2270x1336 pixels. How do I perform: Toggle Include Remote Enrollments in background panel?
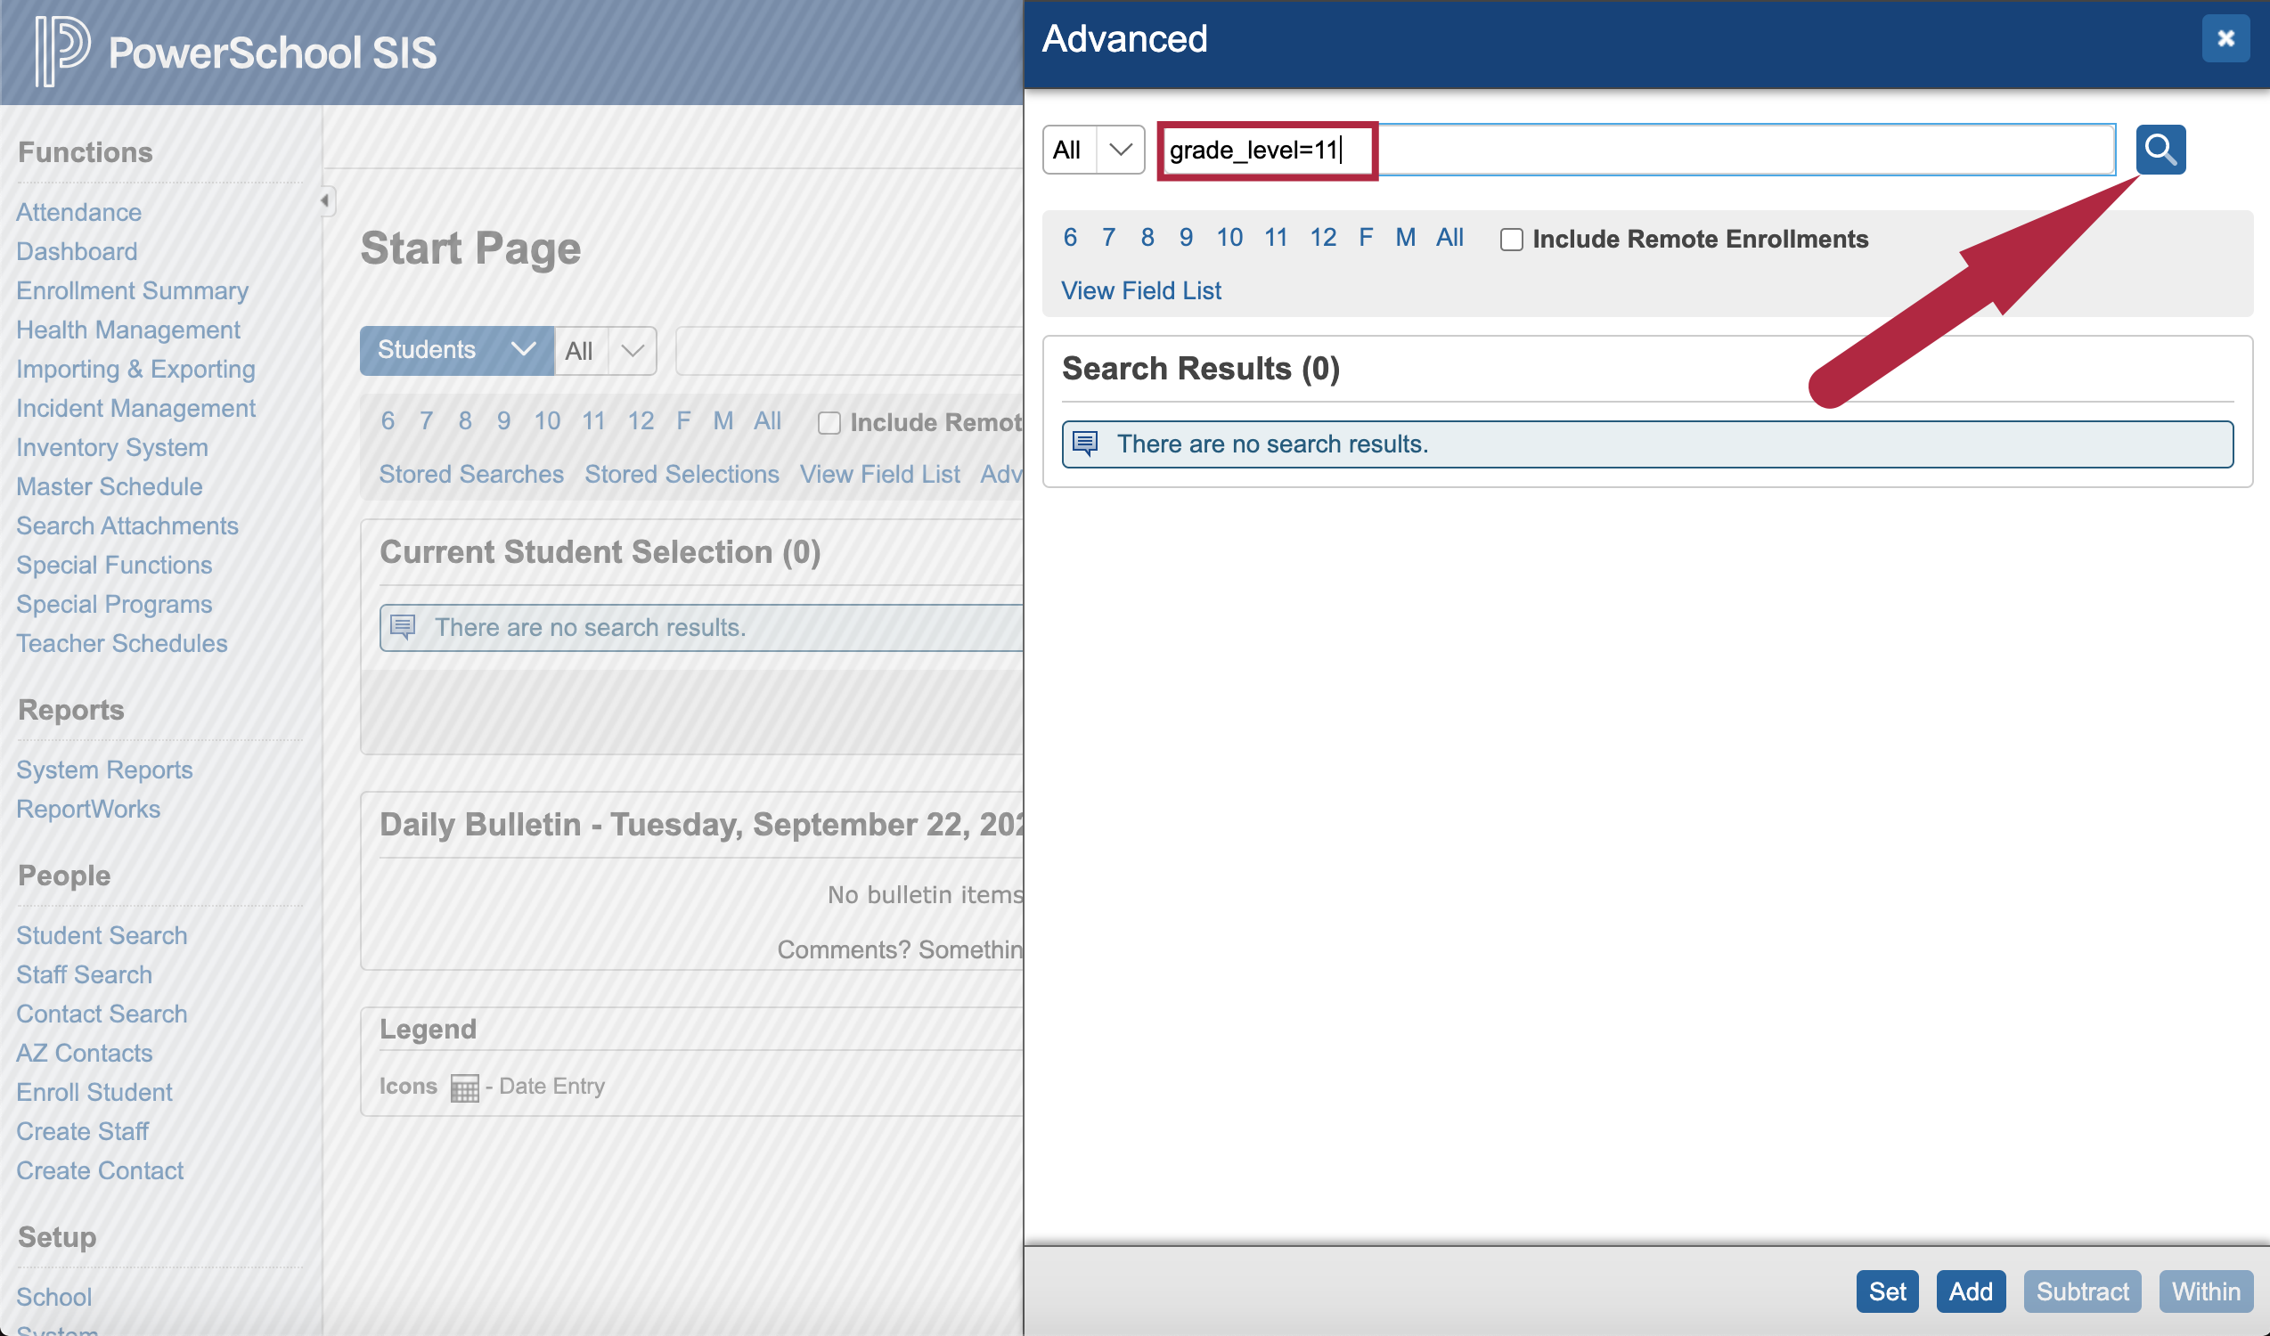tap(830, 420)
